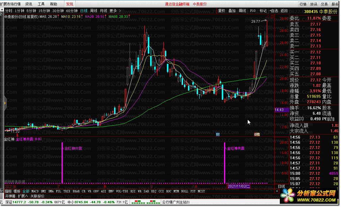The image size is (341, 207).
Task: Switch to the KDJ indicator
Action: [154, 191]
